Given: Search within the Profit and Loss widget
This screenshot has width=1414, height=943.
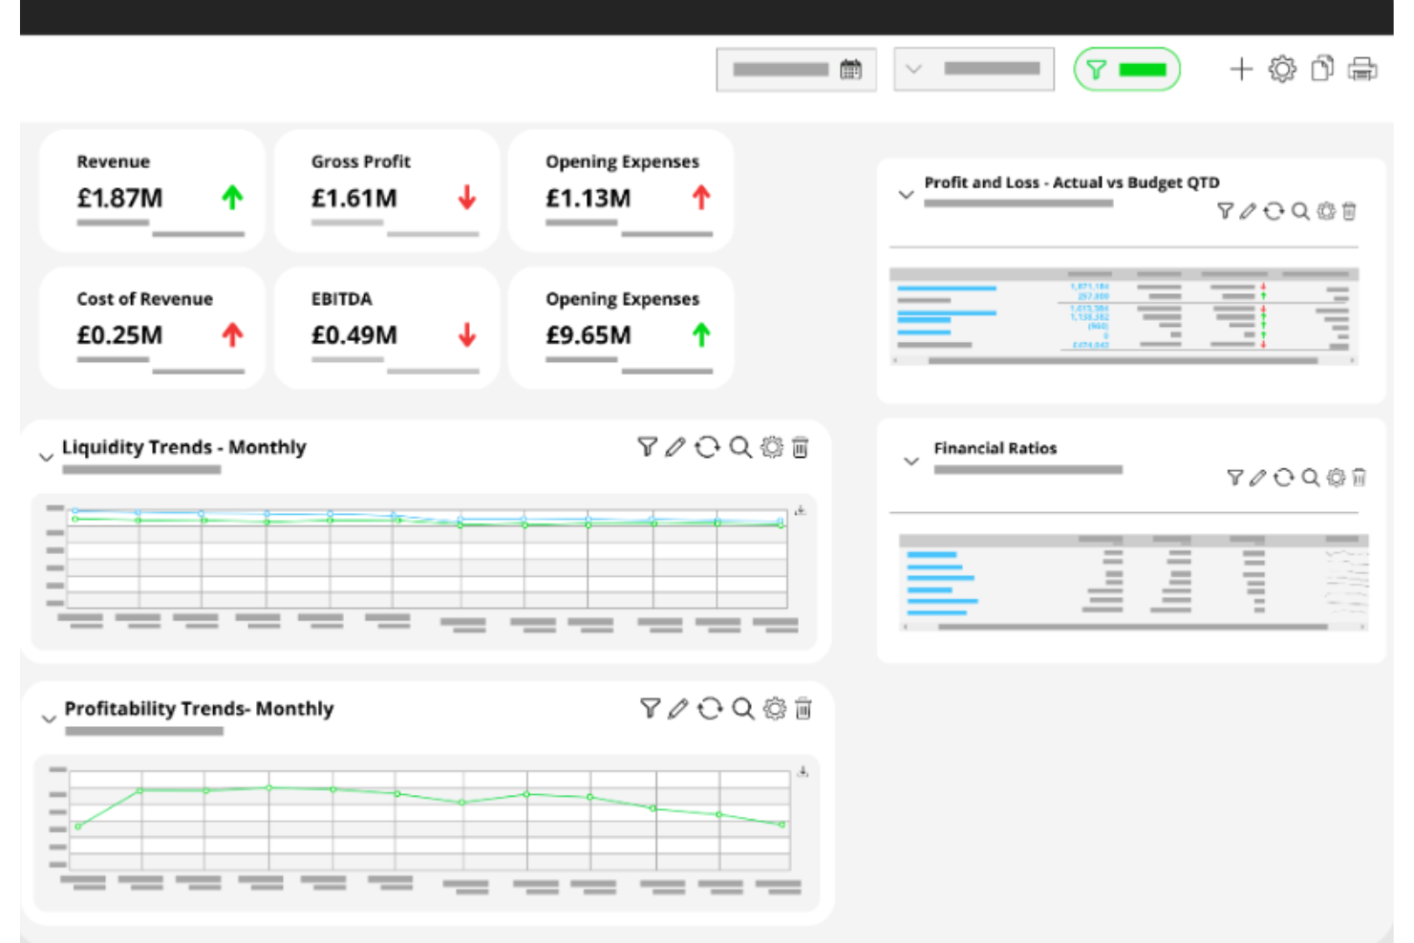Looking at the screenshot, I should coord(1299,211).
